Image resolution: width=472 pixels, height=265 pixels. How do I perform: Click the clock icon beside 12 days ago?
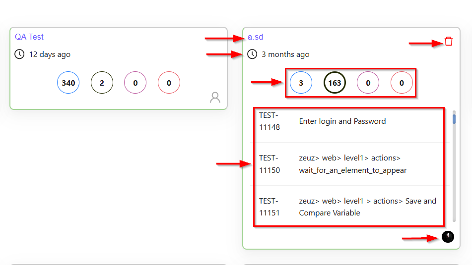[19, 54]
